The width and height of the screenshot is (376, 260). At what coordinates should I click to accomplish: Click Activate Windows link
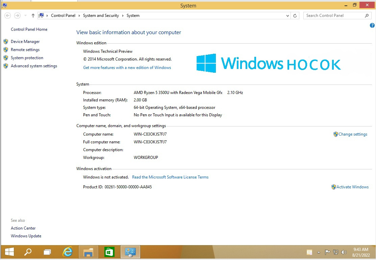click(352, 187)
